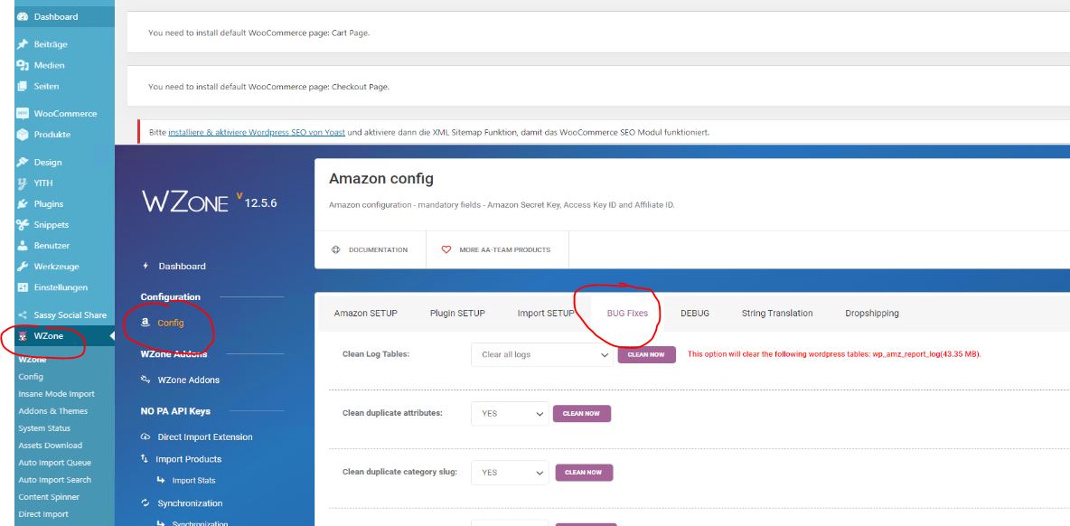Open Benutzer via the user icon
1070x526 pixels.
point(23,246)
